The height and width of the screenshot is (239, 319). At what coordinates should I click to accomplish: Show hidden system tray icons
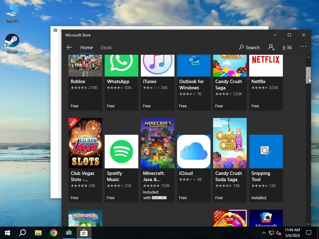(x=264, y=233)
